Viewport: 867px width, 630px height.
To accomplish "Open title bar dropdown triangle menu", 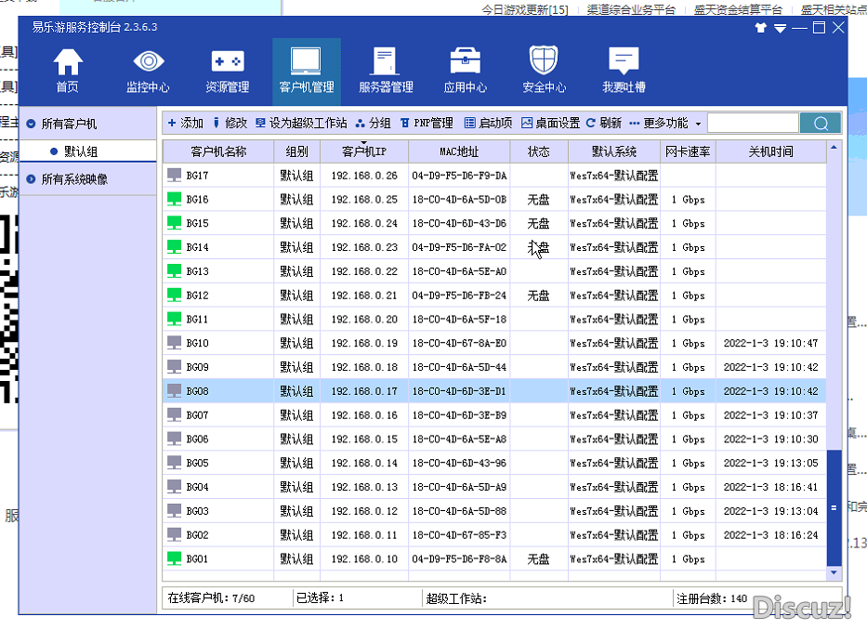I will pyautogui.click(x=780, y=28).
